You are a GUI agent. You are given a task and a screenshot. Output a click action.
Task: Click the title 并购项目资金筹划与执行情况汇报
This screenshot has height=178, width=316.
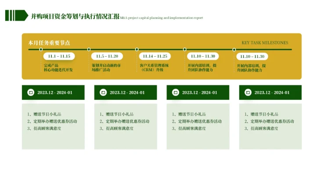(x=75, y=16)
